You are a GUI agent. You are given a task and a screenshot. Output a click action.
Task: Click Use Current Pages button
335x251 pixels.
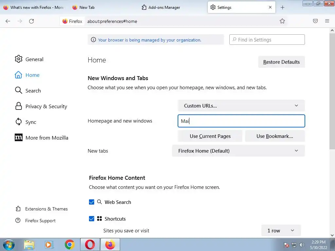pos(210,136)
